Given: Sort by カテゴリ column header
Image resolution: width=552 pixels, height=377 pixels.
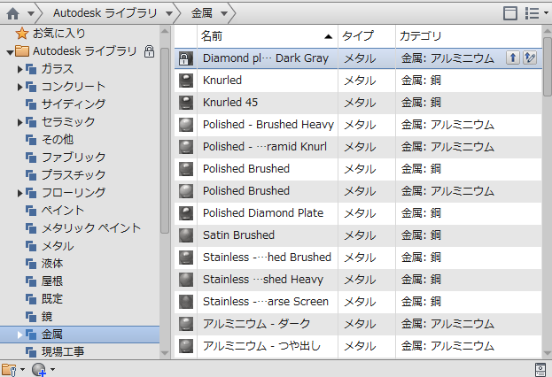Looking at the screenshot, I should click(x=469, y=36).
